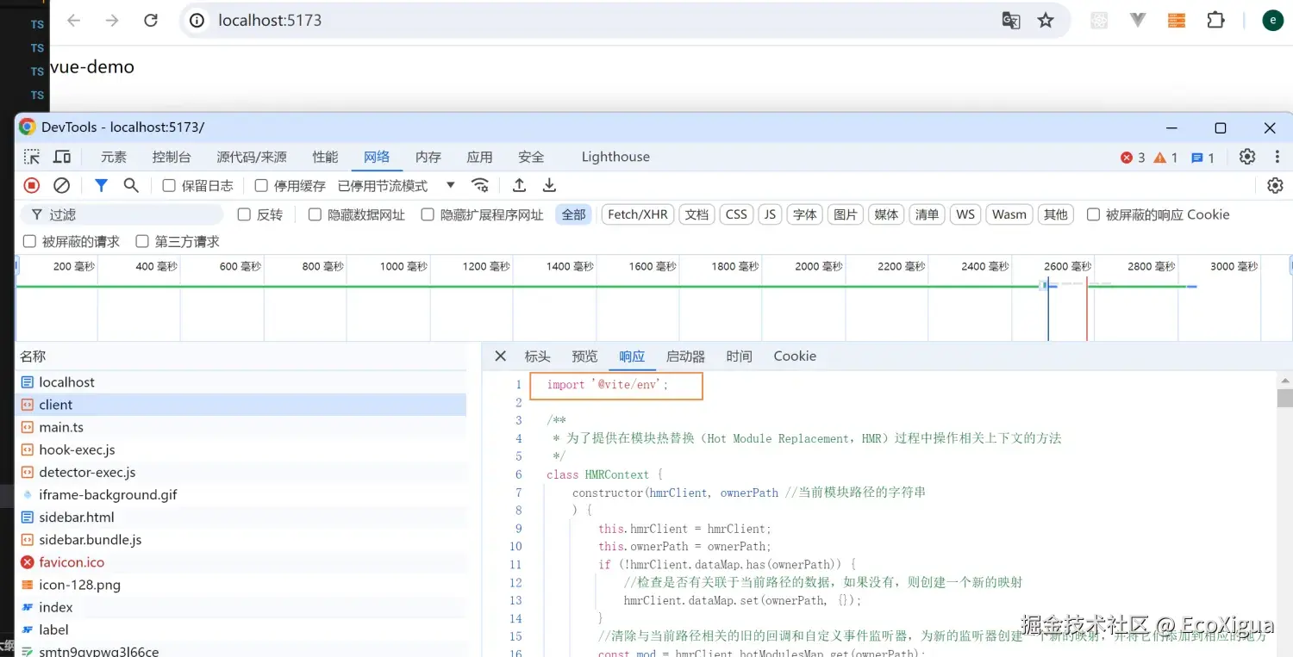Filter requests by CSS type
1293x657 pixels.
pos(736,214)
